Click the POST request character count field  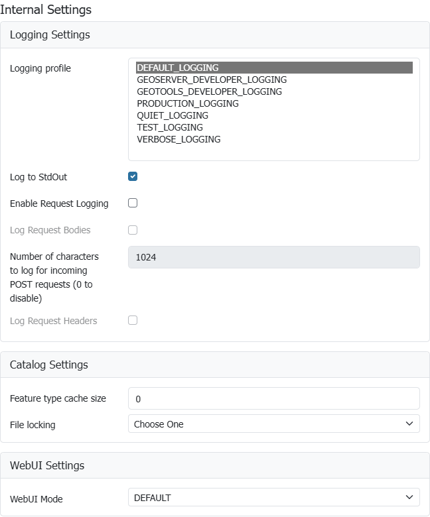coord(273,257)
